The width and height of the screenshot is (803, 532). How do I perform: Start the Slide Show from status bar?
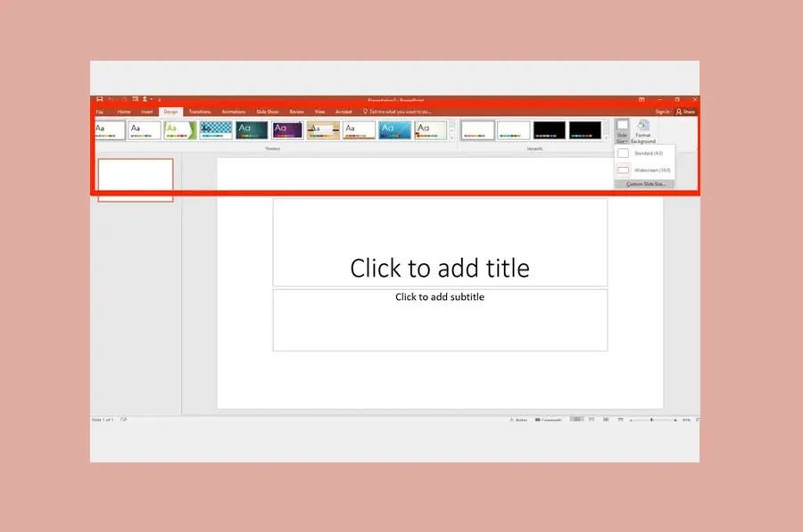point(619,420)
